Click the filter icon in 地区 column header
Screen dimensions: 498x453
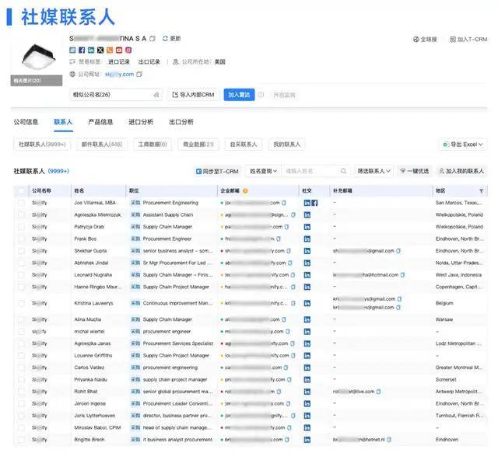[482, 190]
